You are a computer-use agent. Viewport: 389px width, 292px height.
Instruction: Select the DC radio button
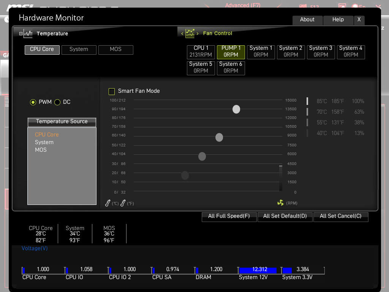click(57, 102)
